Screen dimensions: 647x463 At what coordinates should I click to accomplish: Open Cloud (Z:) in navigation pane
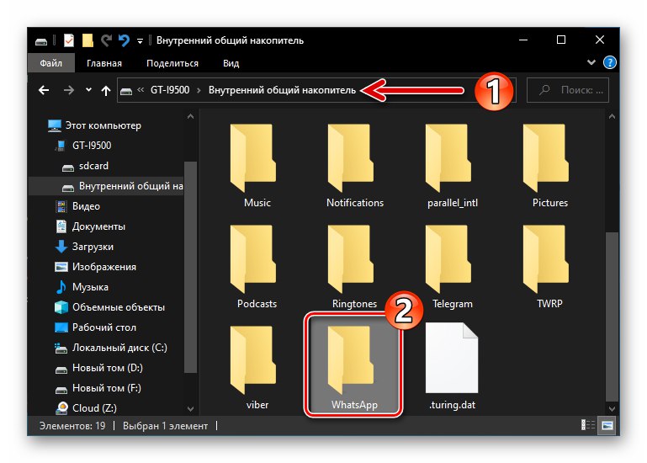(86, 408)
